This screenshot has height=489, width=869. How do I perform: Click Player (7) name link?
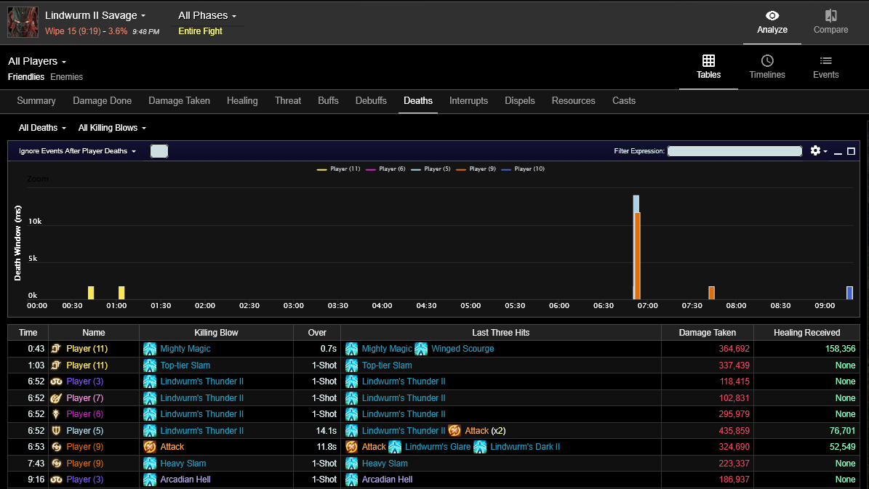coord(85,398)
